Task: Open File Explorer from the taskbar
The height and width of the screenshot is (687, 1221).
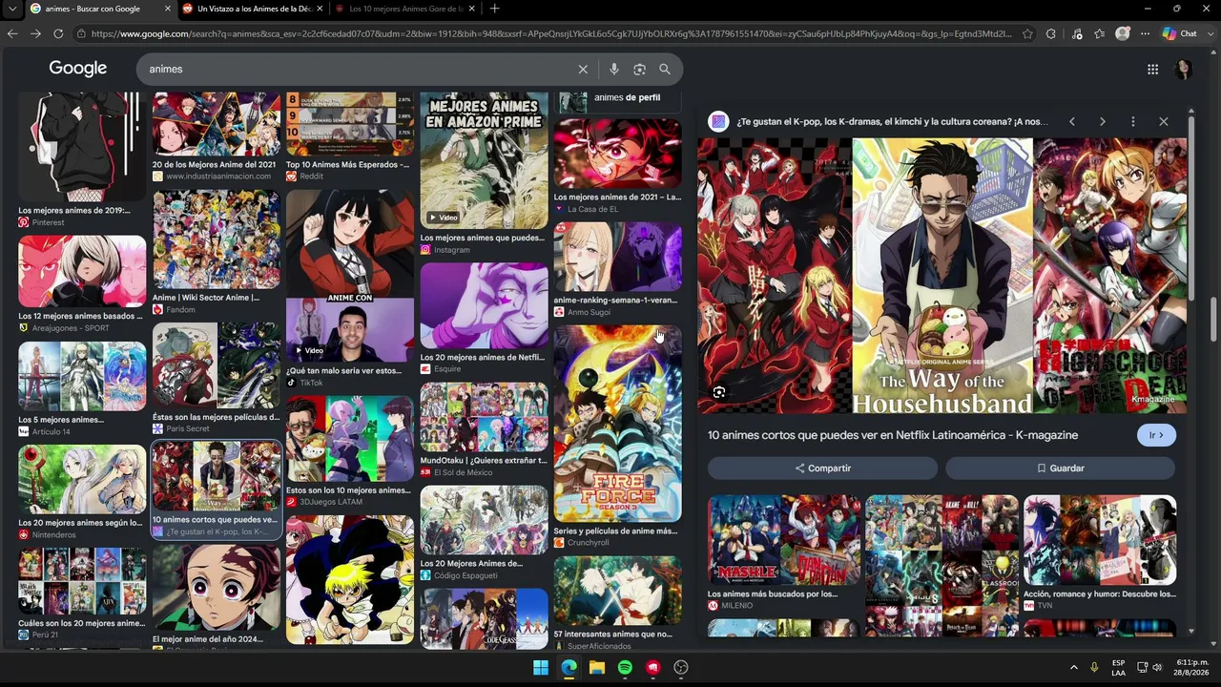Action: point(597,667)
